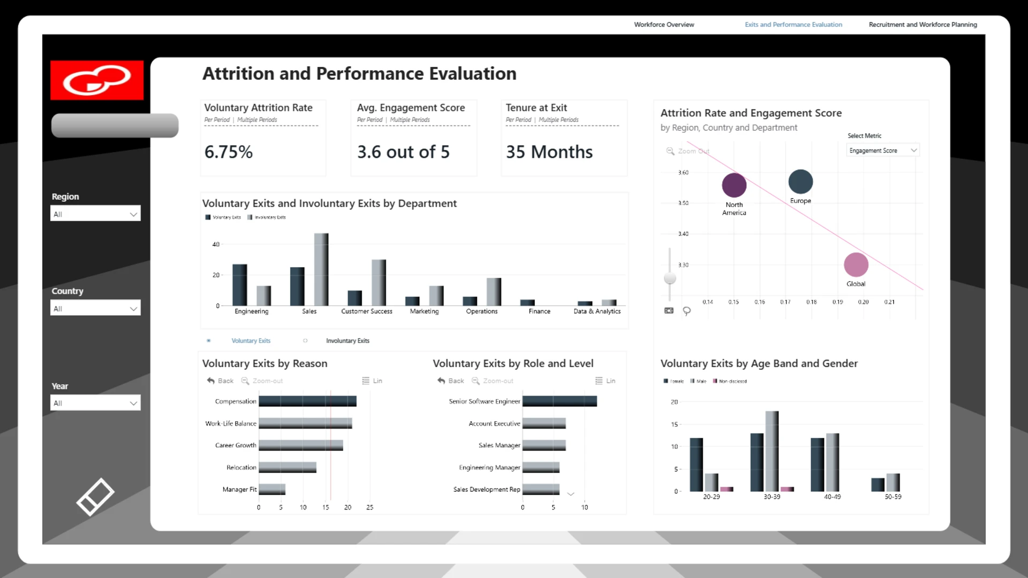
Task: Click the Career Growth bar
Action: tap(301, 445)
